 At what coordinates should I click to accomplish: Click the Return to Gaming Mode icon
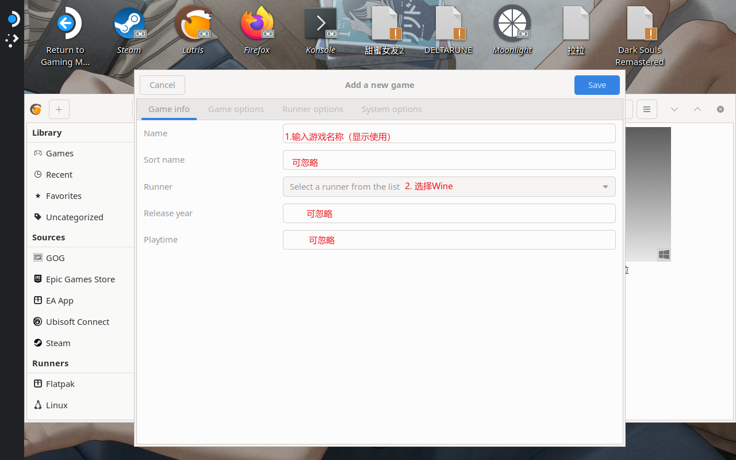65,24
